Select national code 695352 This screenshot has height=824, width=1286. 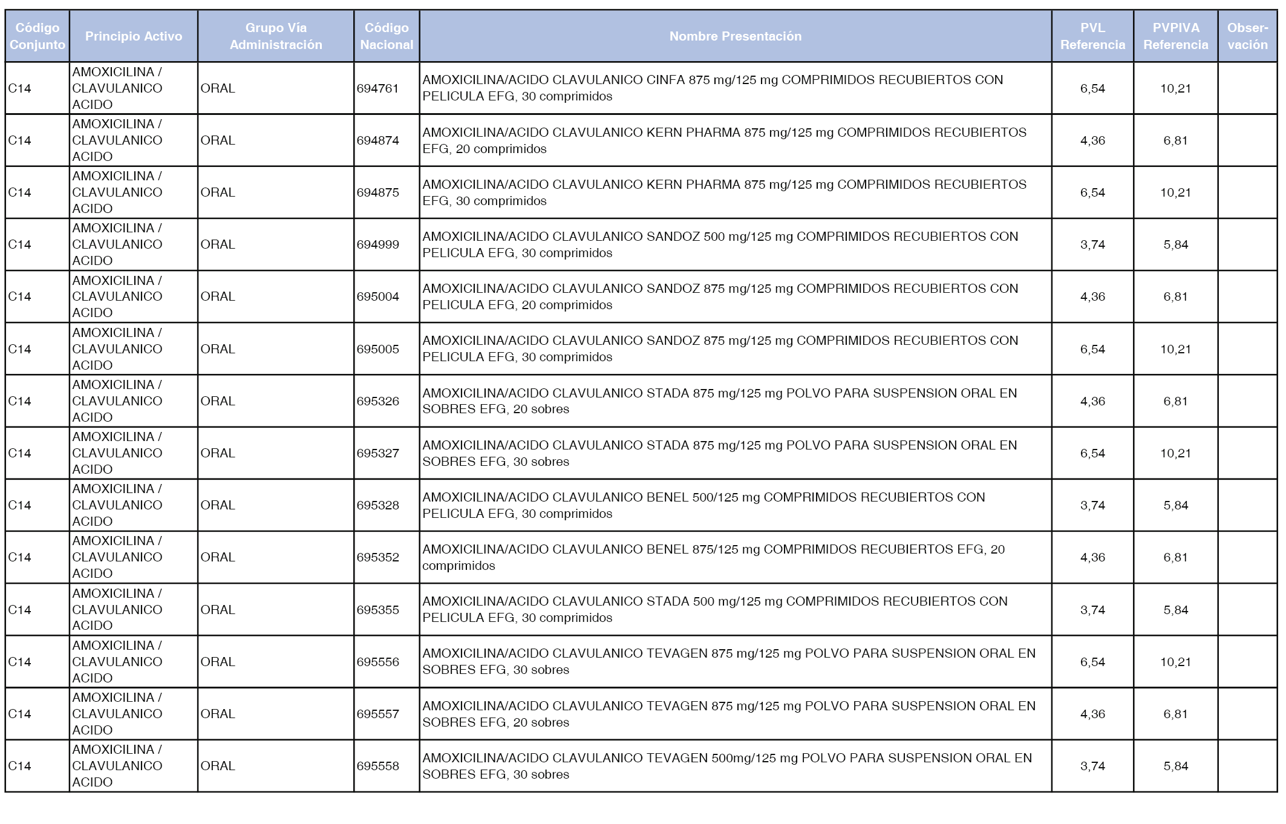click(378, 557)
